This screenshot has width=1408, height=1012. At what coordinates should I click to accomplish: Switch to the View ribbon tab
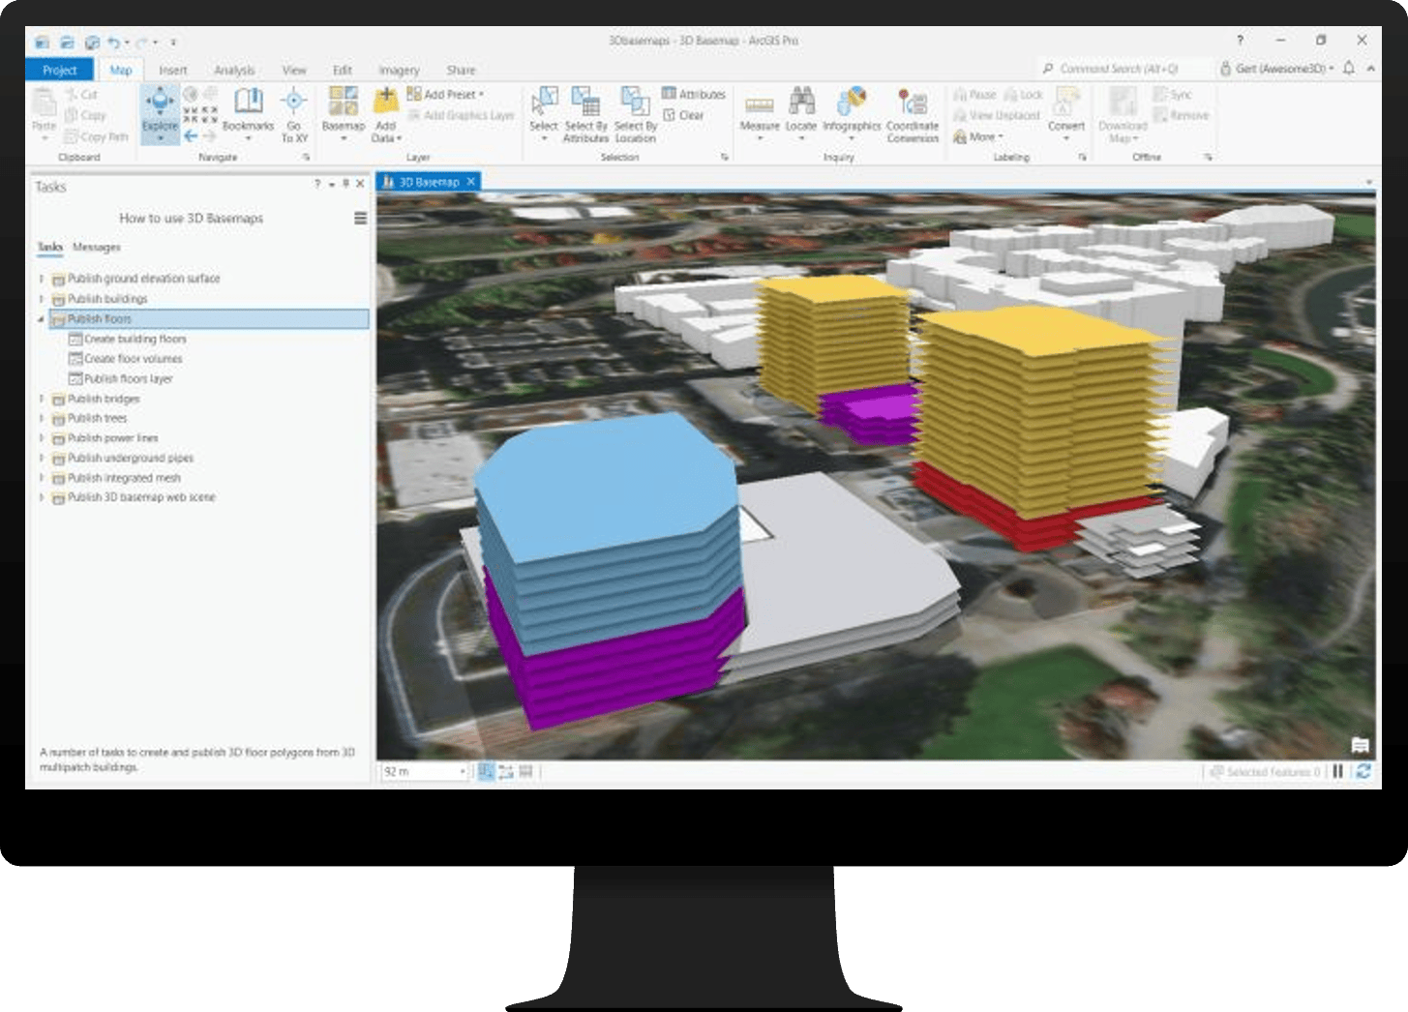(294, 70)
